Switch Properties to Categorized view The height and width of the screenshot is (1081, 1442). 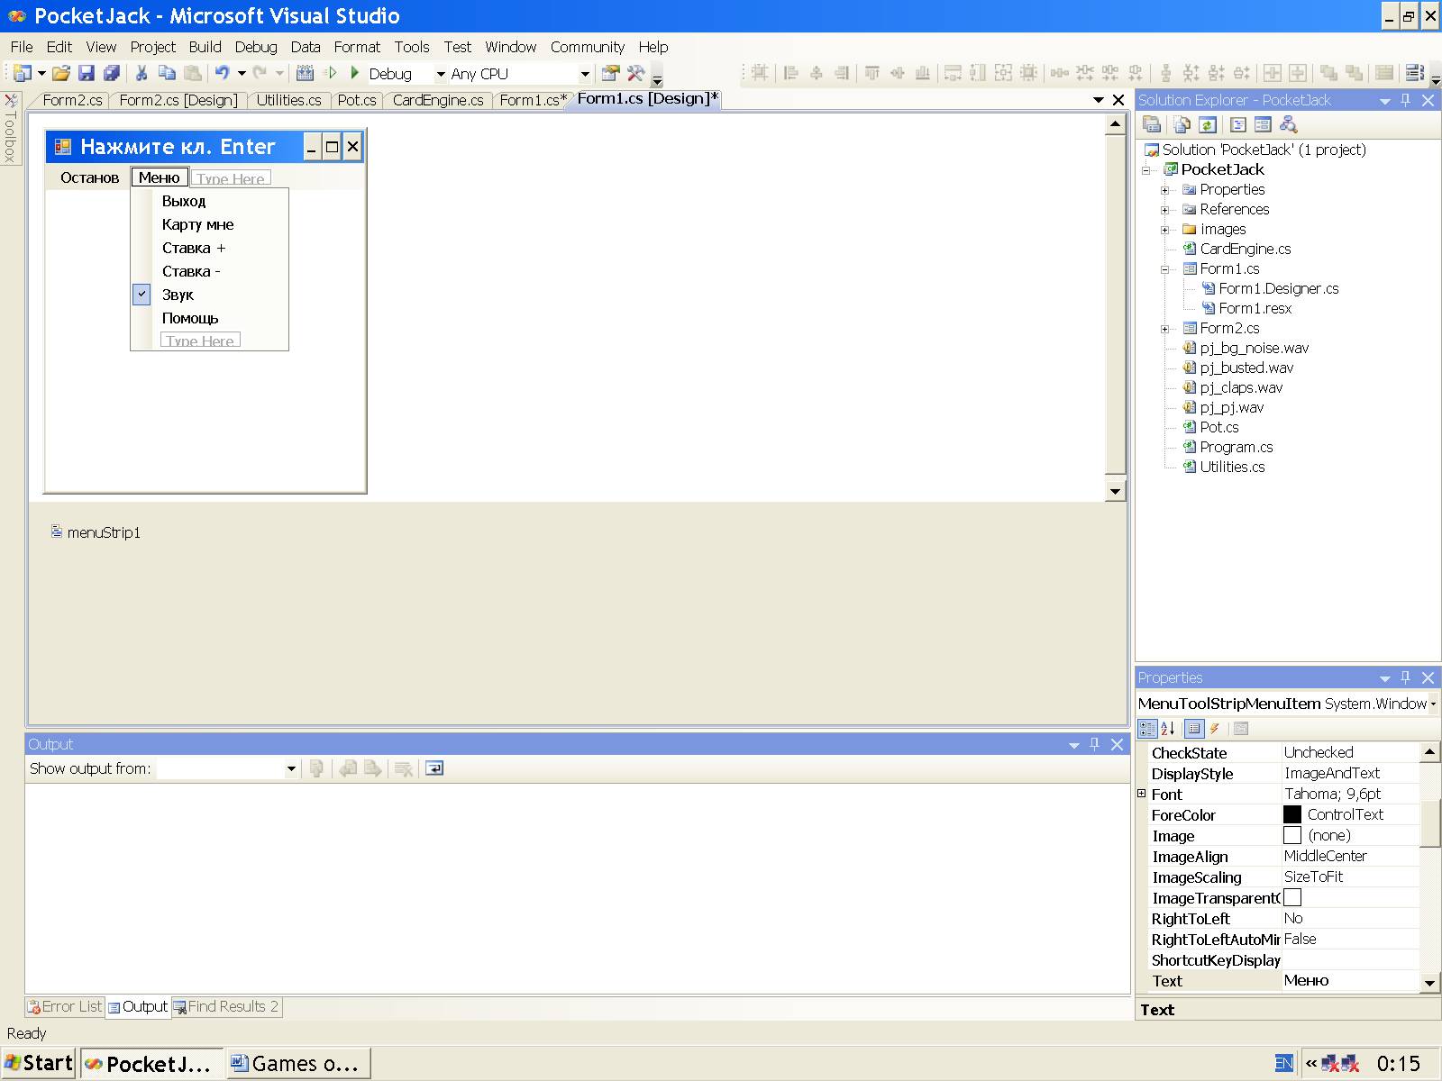point(1146,729)
